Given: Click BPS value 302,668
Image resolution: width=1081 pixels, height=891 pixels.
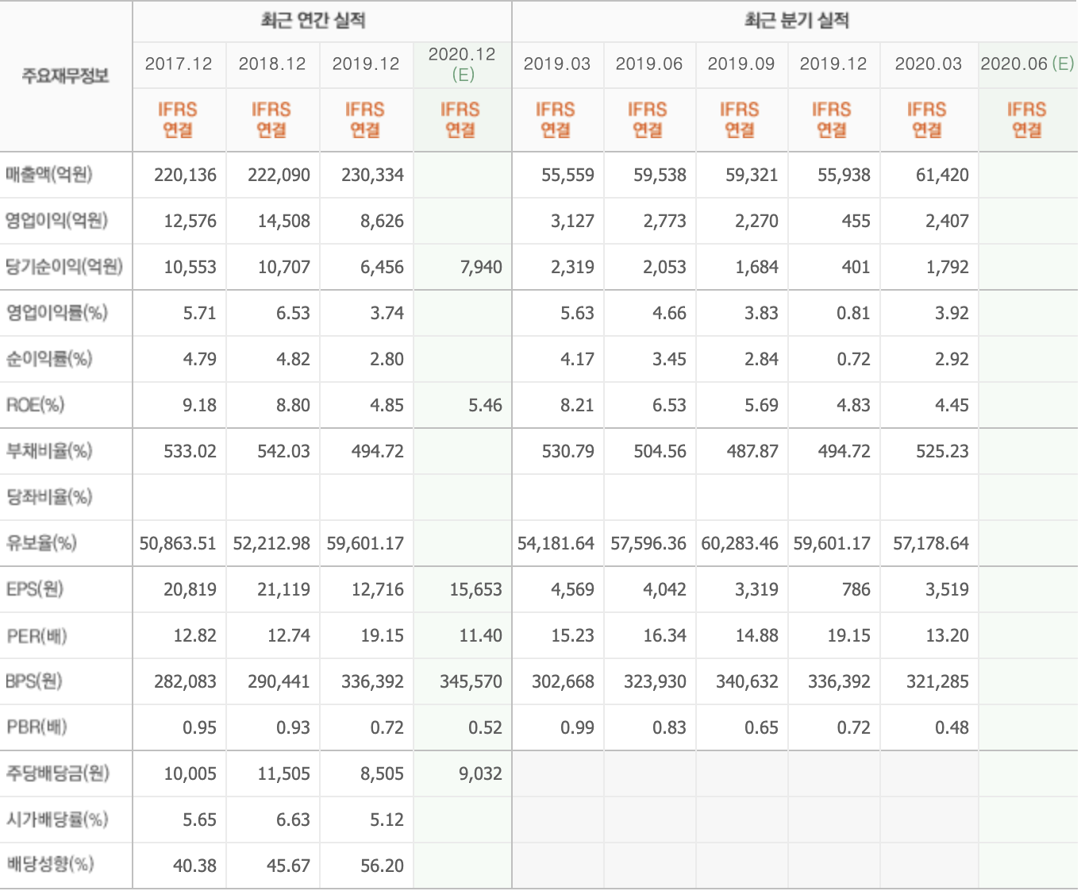Looking at the screenshot, I should [x=563, y=682].
